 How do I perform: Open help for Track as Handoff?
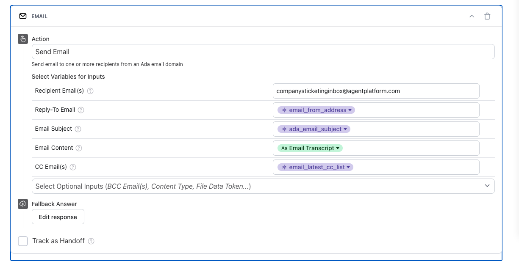pyautogui.click(x=91, y=241)
